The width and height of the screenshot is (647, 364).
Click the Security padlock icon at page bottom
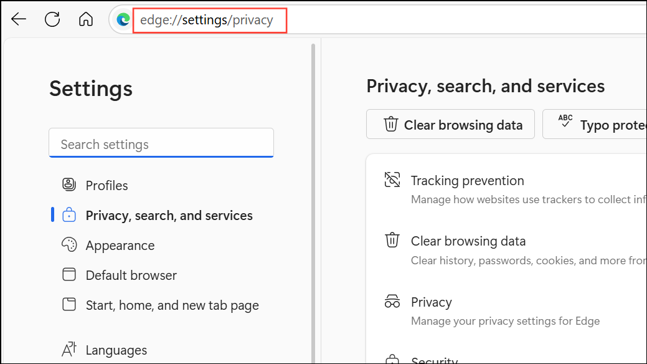pos(392,360)
